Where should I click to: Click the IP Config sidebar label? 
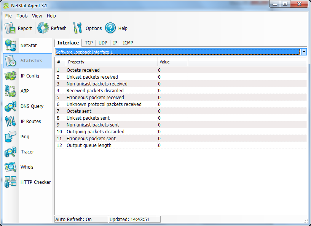click(x=30, y=76)
